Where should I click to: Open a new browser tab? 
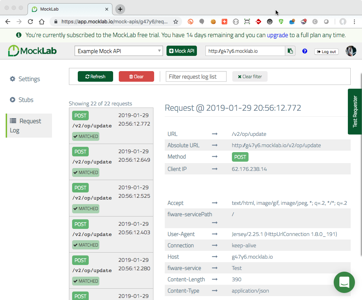pos(119,9)
